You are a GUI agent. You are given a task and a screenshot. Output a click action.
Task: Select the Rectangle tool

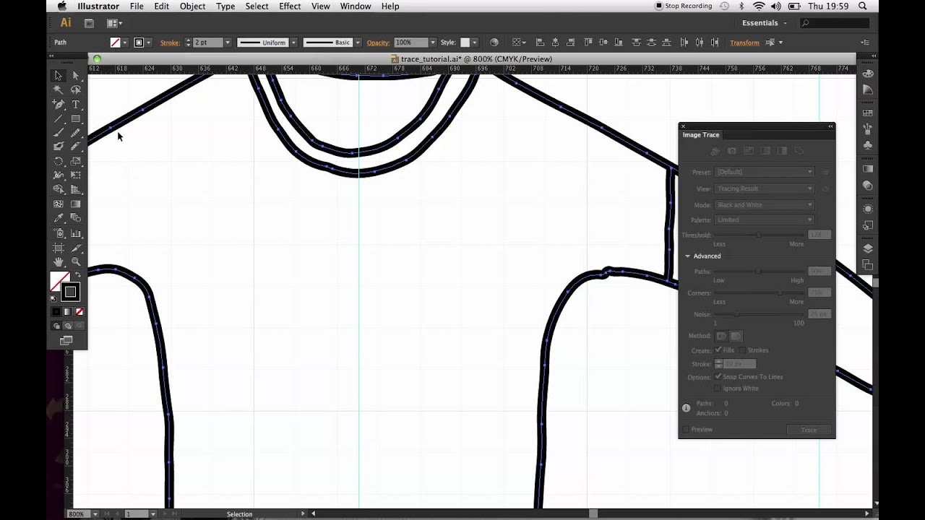pyautogui.click(x=76, y=118)
